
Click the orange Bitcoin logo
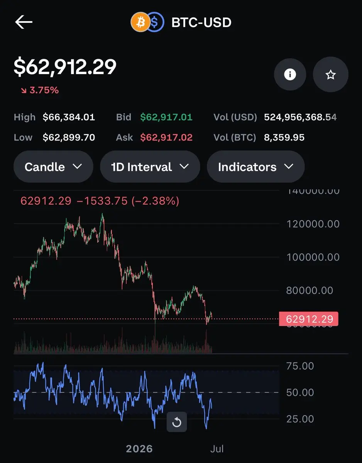pos(140,22)
